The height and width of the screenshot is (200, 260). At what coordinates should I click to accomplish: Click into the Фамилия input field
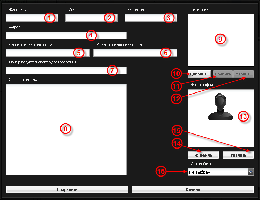(x=24, y=18)
